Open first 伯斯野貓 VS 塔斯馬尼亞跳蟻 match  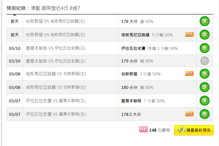pos(55,21)
